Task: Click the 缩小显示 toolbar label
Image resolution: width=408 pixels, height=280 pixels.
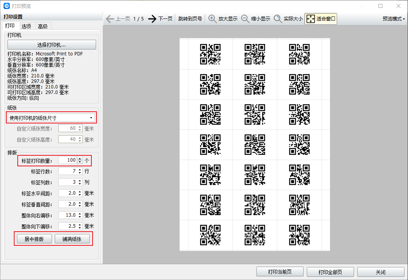Action: (261, 19)
